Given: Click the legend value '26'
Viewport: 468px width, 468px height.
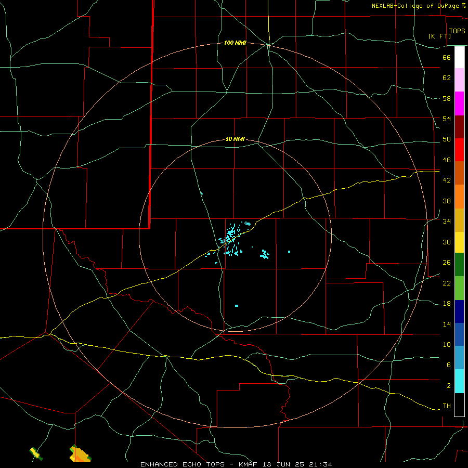Looking at the screenshot, I should 447,263.
